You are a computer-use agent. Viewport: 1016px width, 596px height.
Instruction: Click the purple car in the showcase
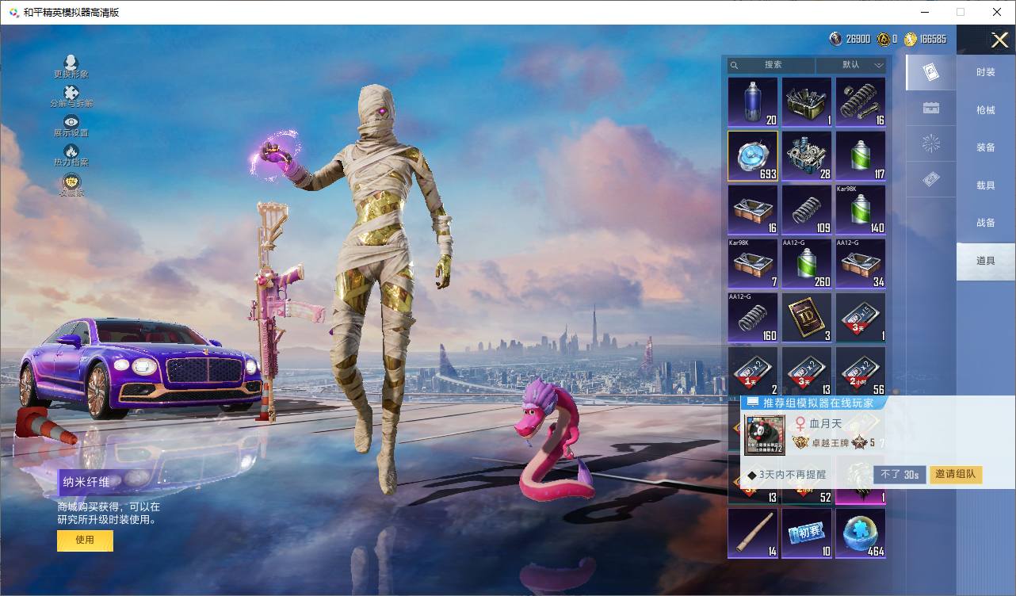(x=140, y=368)
